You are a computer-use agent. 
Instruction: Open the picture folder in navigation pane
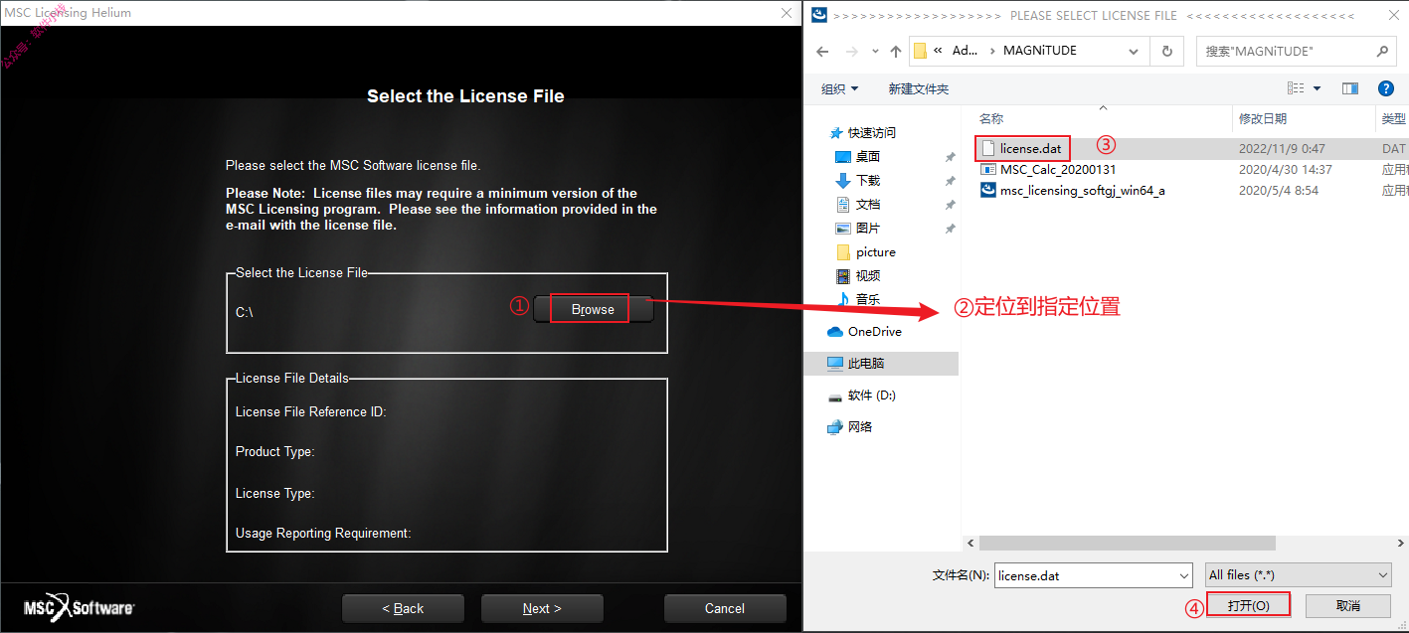pyautogui.click(x=875, y=251)
